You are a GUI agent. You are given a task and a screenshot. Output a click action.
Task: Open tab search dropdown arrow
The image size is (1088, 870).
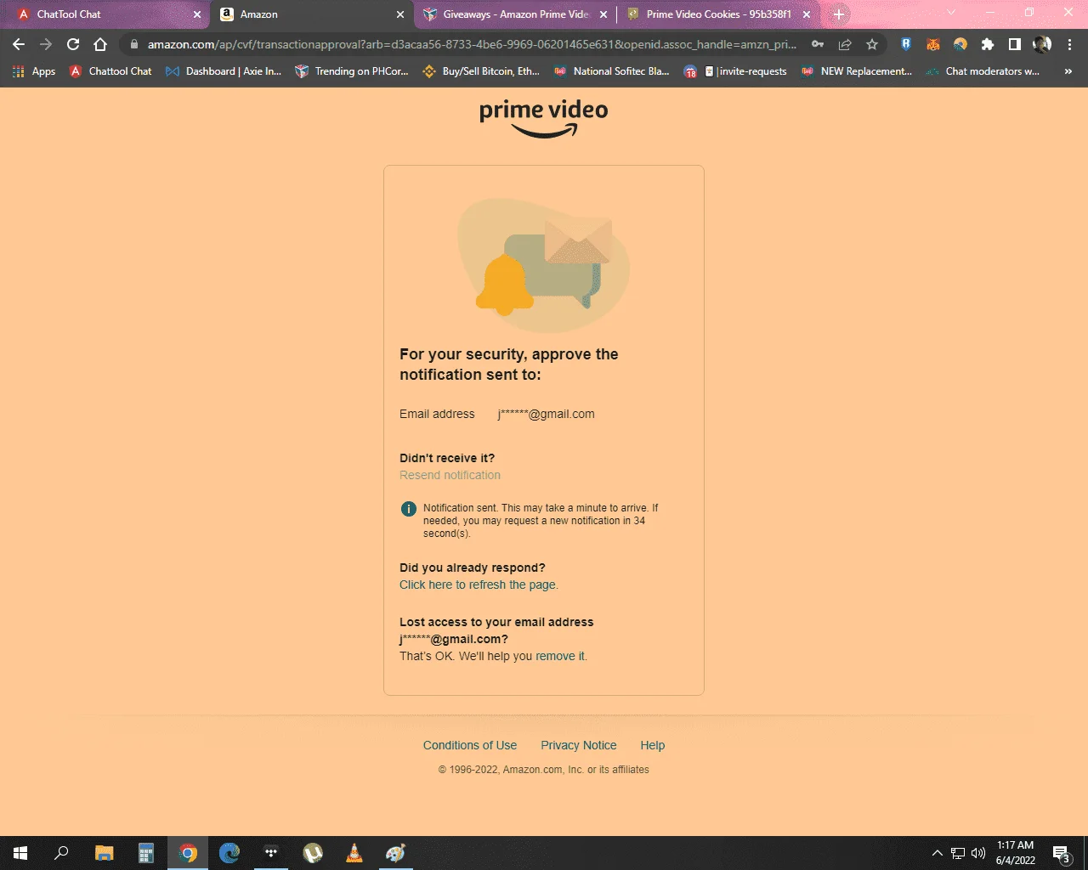point(951,13)
